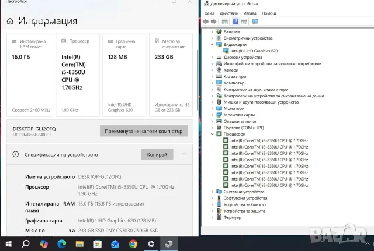
Task: Open Google Chrome from the taskbar
Action: pyautogui.click(x=133, y=244)
